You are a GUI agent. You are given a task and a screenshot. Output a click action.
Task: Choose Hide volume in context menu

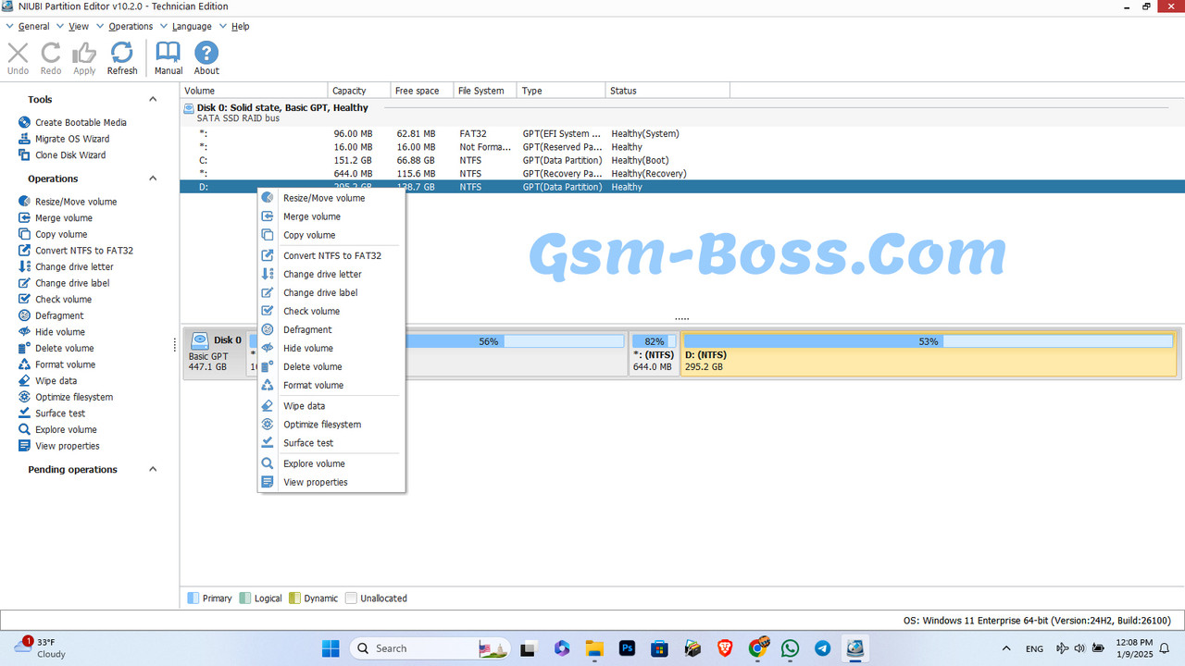[331, 348]
